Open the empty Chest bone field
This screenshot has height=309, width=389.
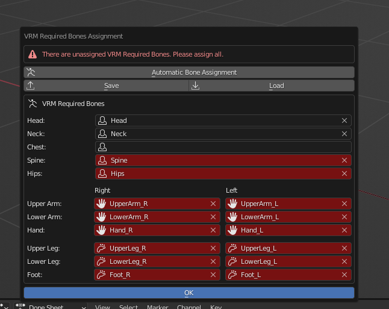223,147
